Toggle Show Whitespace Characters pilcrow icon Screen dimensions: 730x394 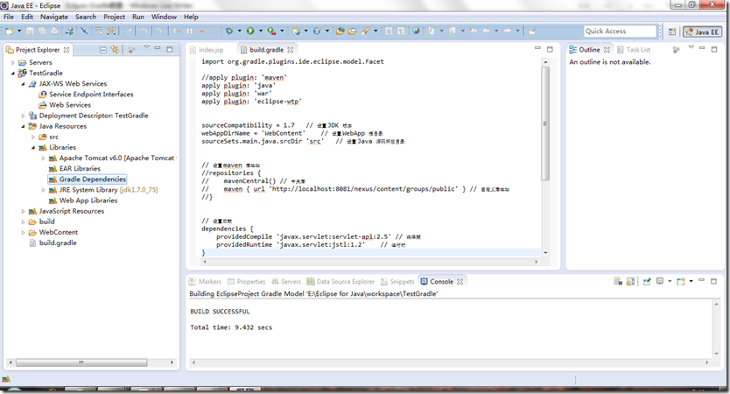401,32
